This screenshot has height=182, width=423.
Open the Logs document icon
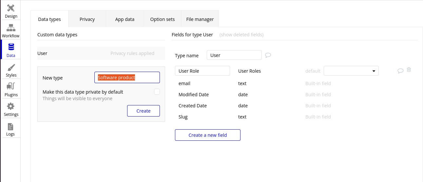coord(10,126)
